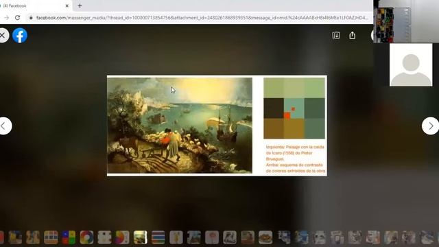Viewport: 439px width, 247px height.
Task: Click the participant avatar placeholder tile
Action: (411, 64)
